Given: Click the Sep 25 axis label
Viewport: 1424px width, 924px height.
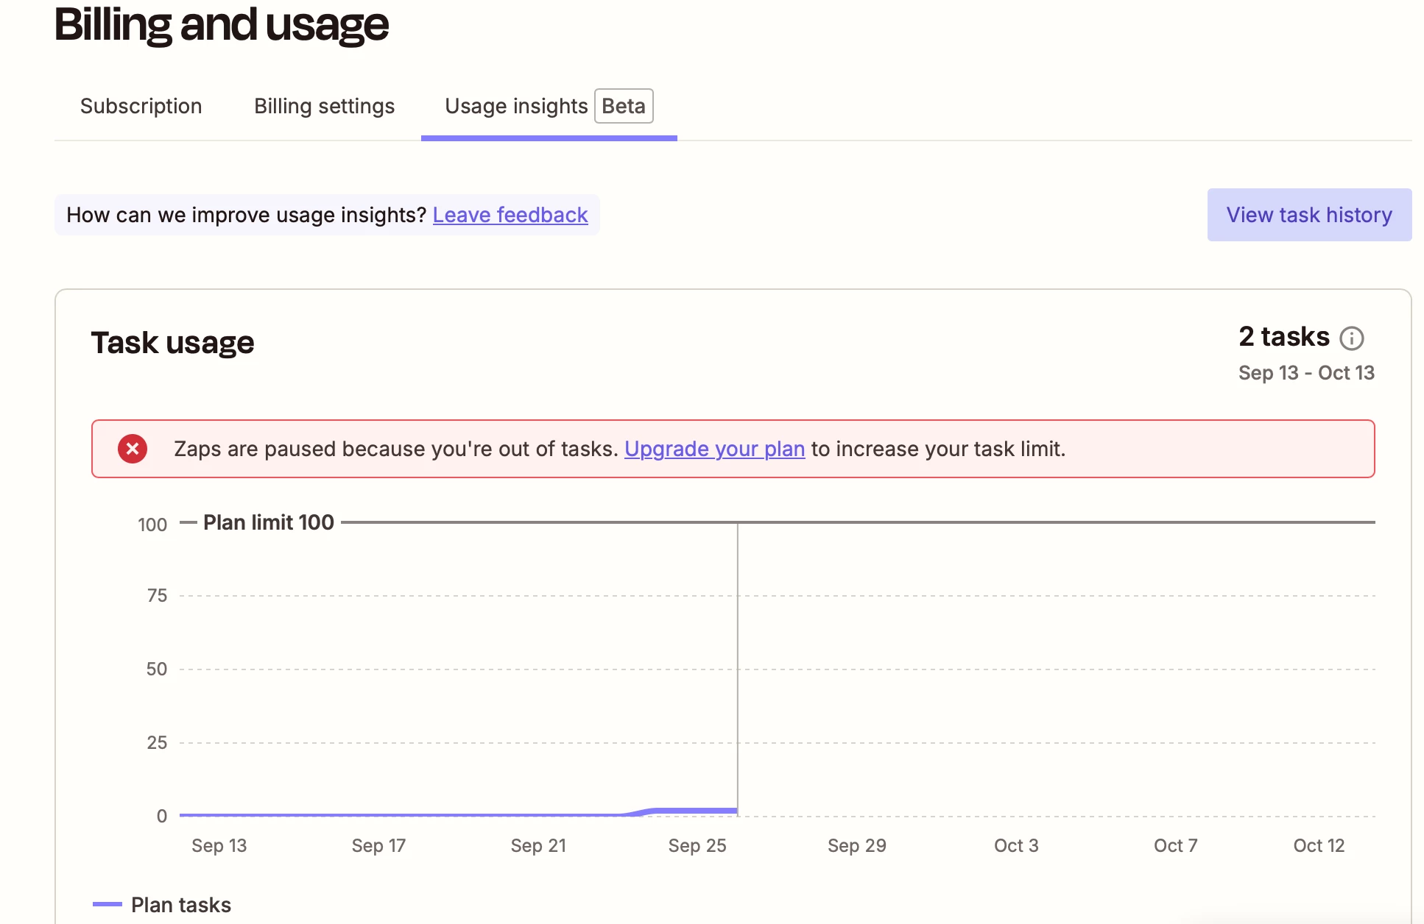Looking at the screenshot, I should click(x=697, y=846).
